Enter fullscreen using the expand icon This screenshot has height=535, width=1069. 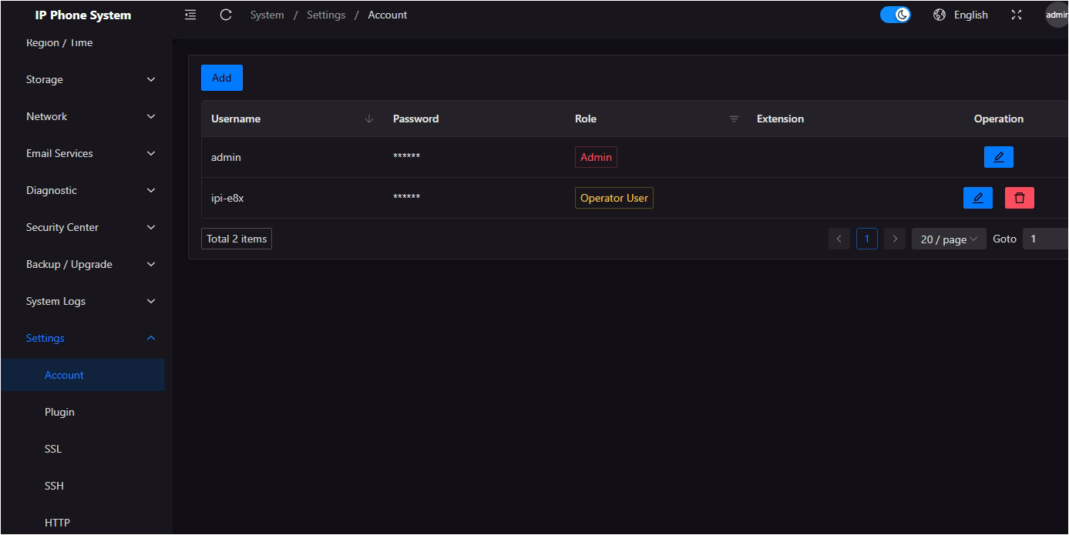pos(1016,15)
